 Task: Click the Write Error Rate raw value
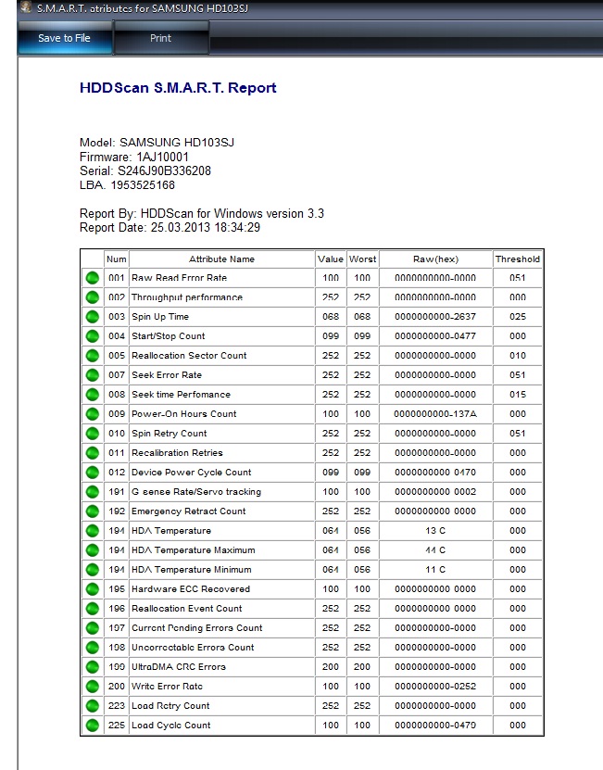click(434, 687)
